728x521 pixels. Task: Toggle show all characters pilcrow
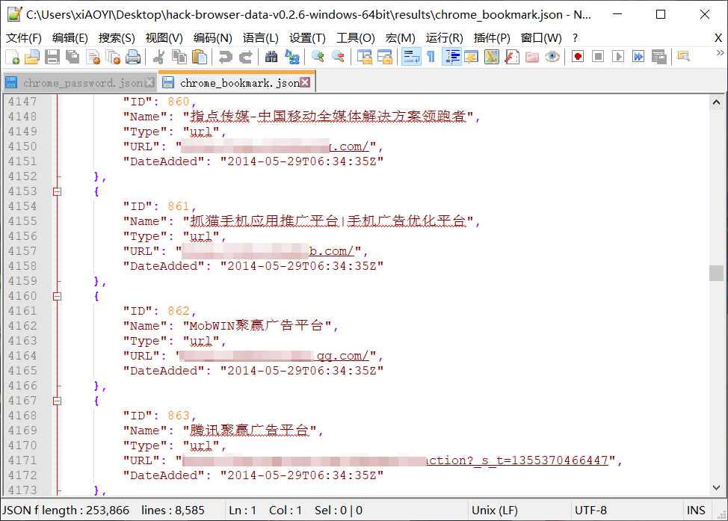[431, 57]
